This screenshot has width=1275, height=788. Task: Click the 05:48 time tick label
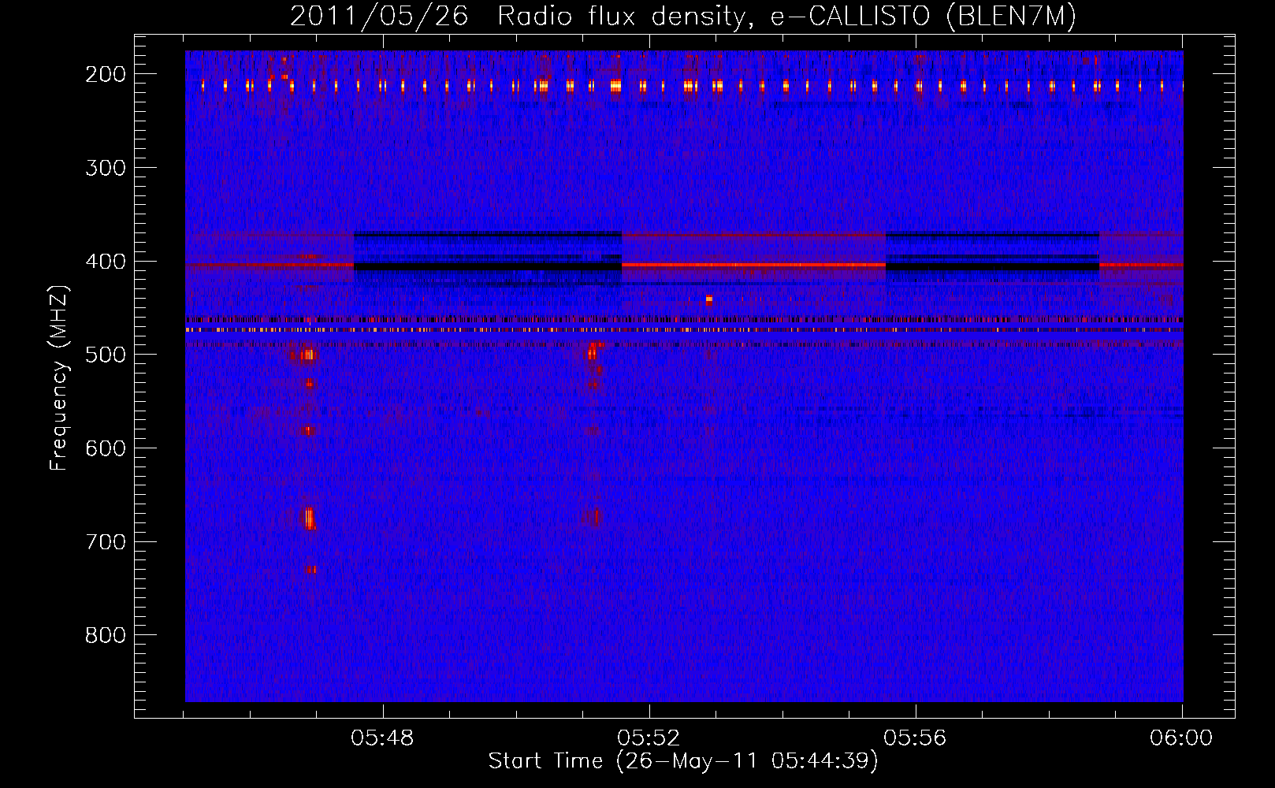tap(383, 738)
